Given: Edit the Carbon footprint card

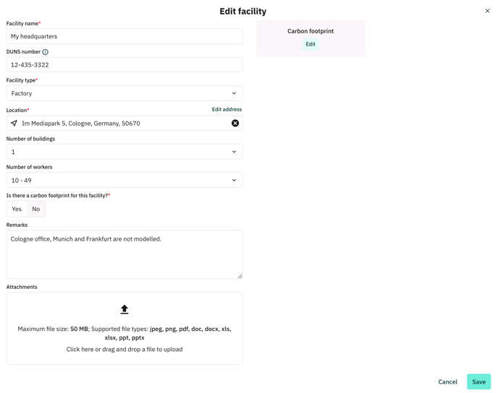Looking at the screenshot, I should click(311, 44).
